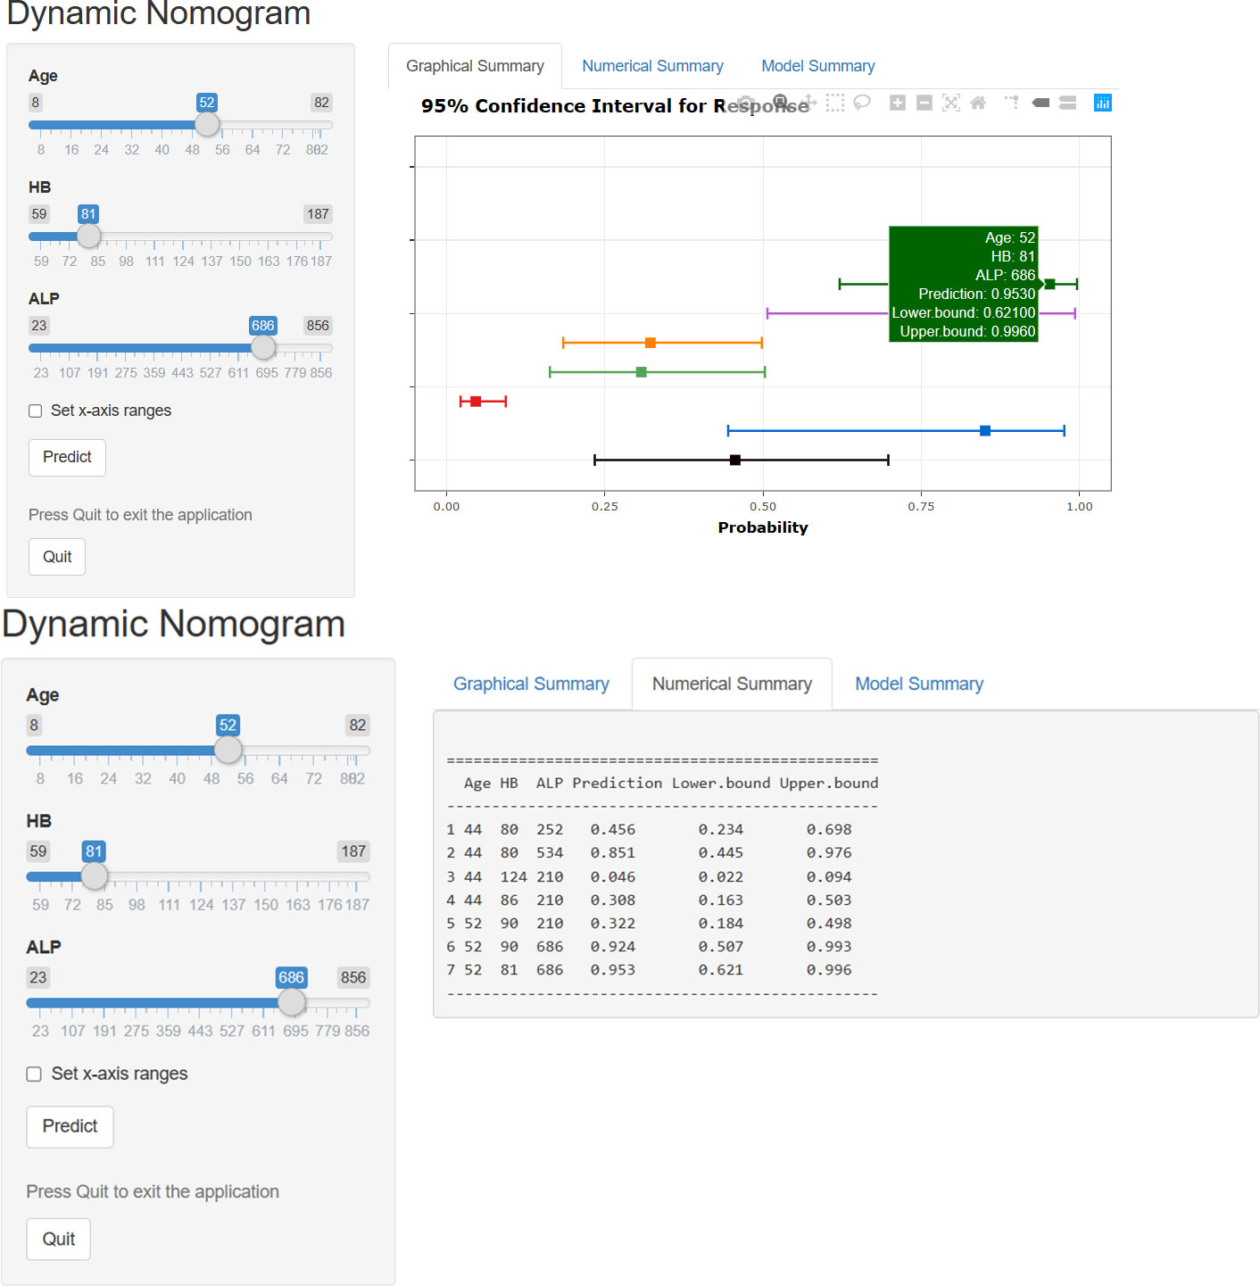Compare data on hover icon
The image size is (1260, 1286).
[x=1067, y=103]
